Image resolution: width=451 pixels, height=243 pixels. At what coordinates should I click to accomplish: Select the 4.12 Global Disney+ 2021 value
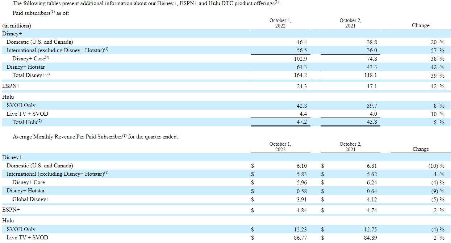[372, 199]
